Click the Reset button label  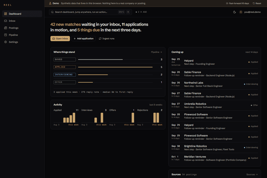click(x=258, y=3)
